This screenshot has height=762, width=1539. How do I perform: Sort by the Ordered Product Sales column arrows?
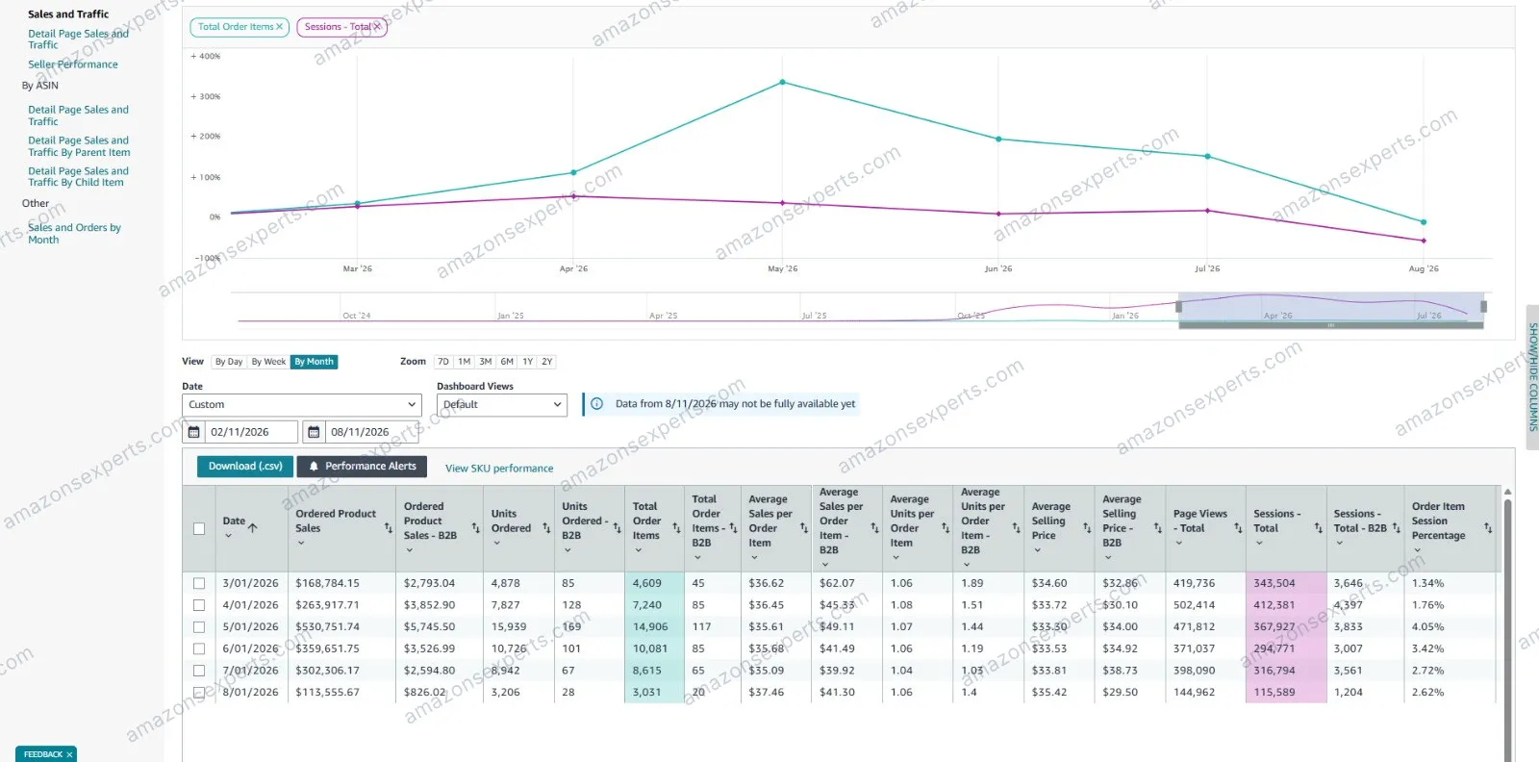click(x=389, y=528)
